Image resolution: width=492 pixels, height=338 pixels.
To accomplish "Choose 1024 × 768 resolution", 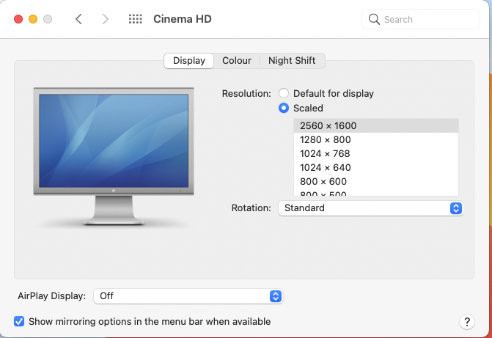I will pyautogui.click(x=376, y=153).
